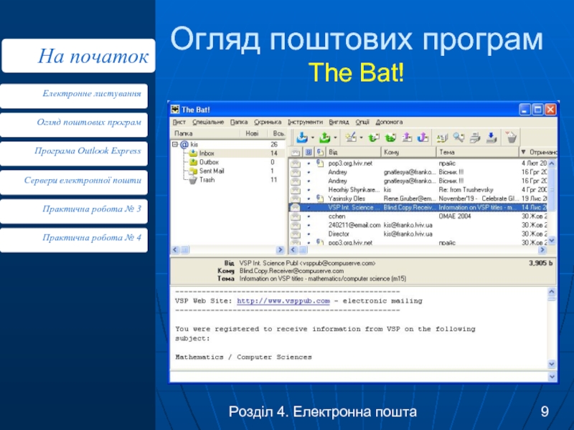Click The Bat! title bar bat icon
574x430 pixels.
(x=175, y=110)
